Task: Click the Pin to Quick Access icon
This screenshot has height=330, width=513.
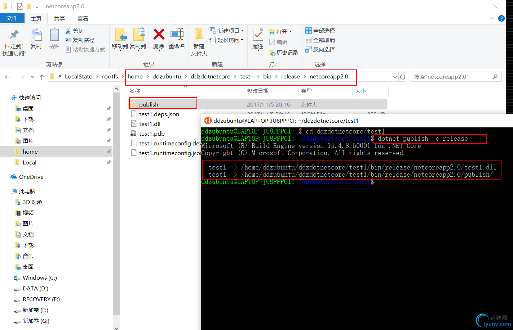Action: click(14, 35)
